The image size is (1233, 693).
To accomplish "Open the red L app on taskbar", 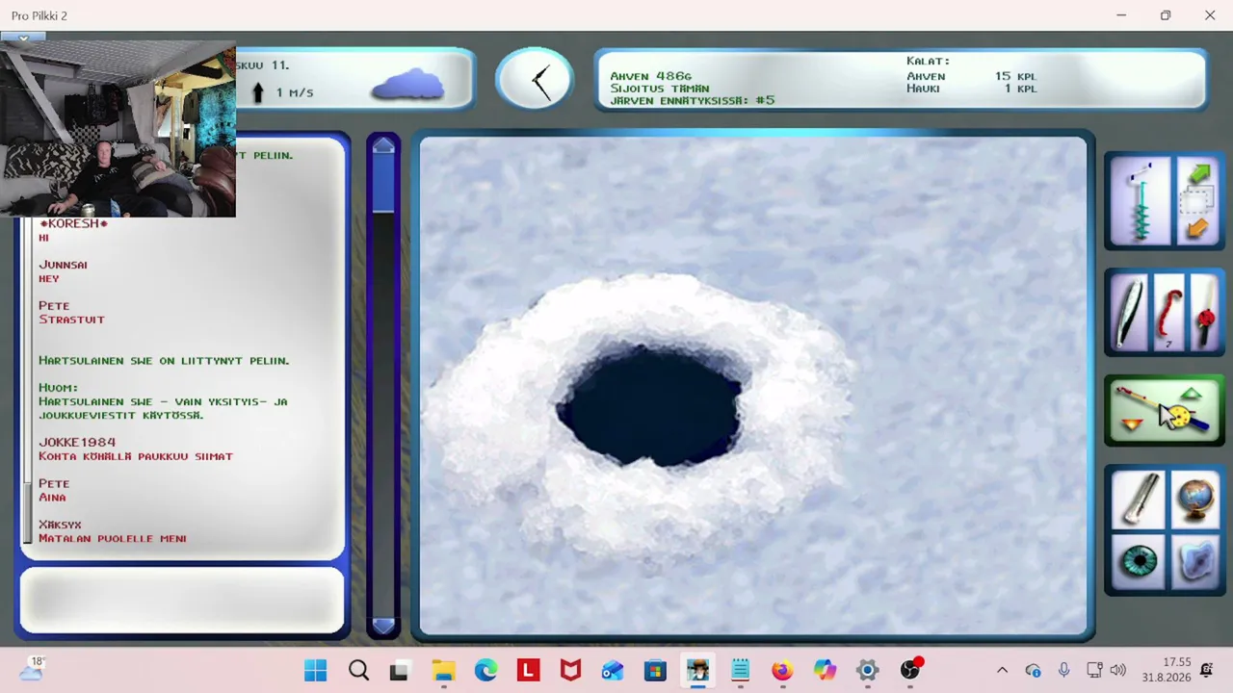I will [x=528, y=670].
